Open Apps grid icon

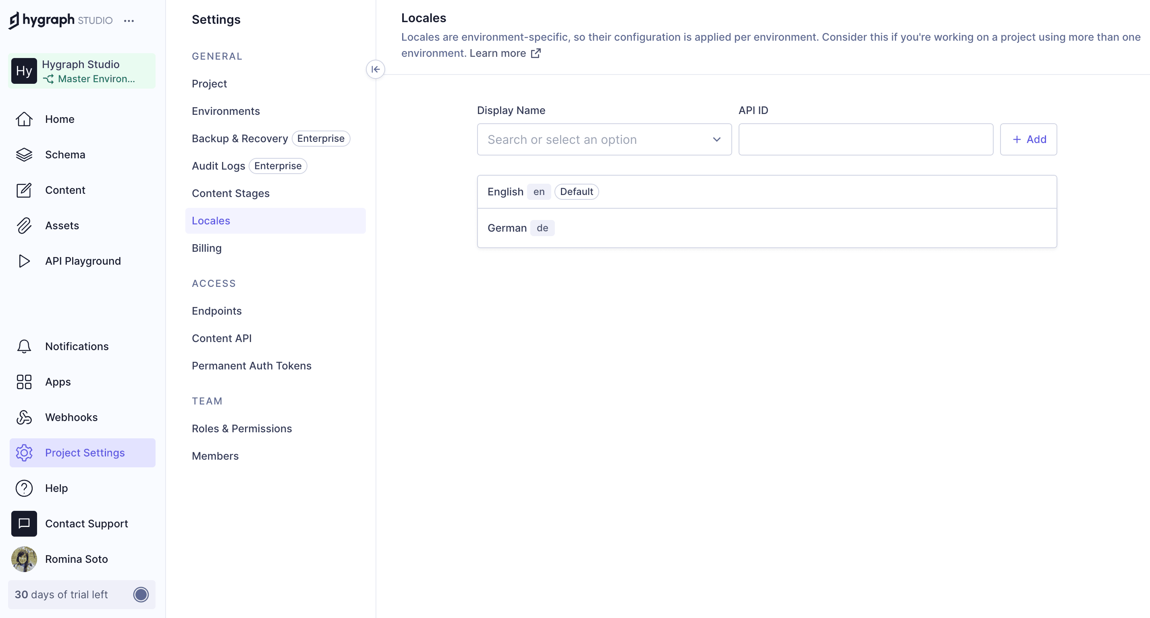(24, 382)
